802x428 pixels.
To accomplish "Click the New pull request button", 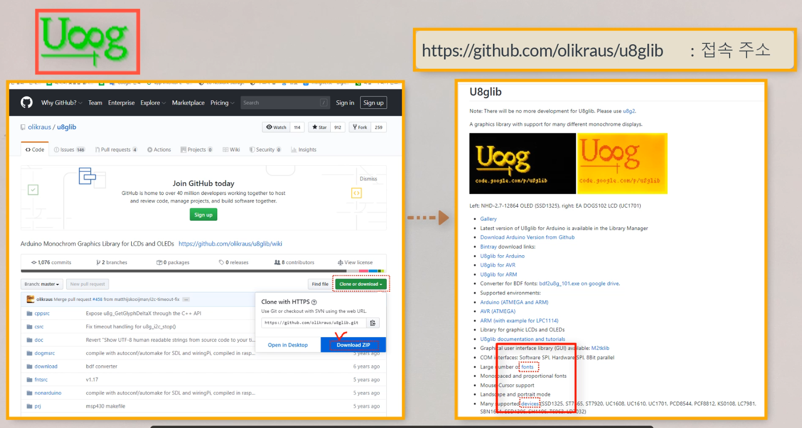I will pos(87,284).
